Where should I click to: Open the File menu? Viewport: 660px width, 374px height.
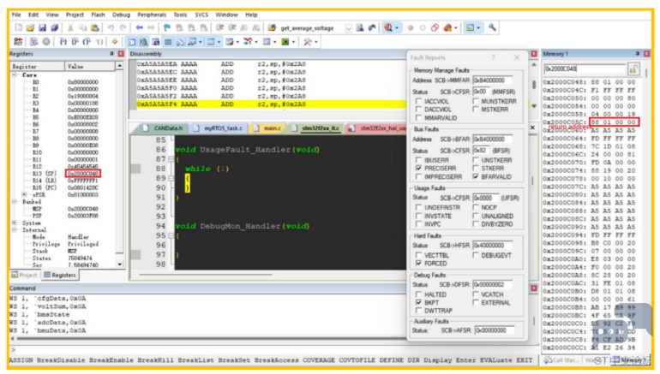[x=16, y=15]
